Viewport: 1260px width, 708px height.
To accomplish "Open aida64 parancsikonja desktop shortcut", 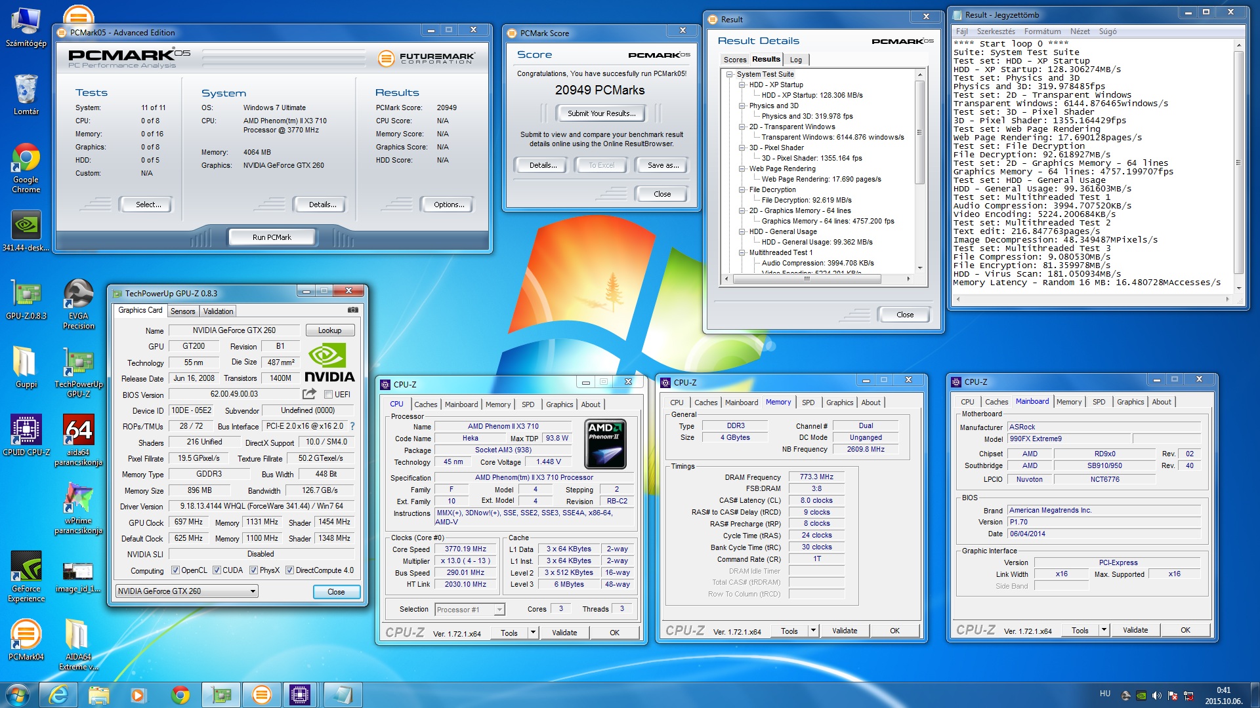I will pos(78,440).
